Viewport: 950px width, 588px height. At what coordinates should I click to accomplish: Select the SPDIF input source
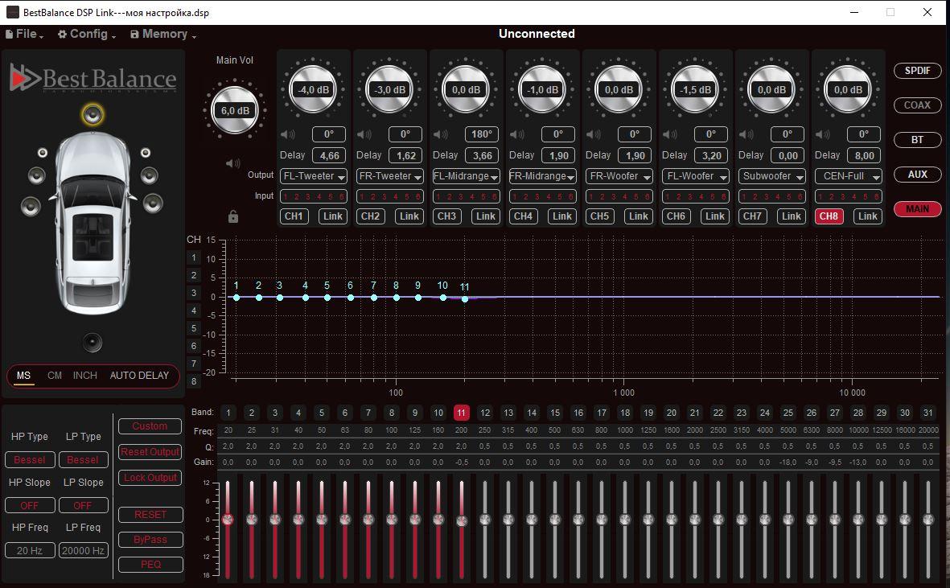[917, 70]
